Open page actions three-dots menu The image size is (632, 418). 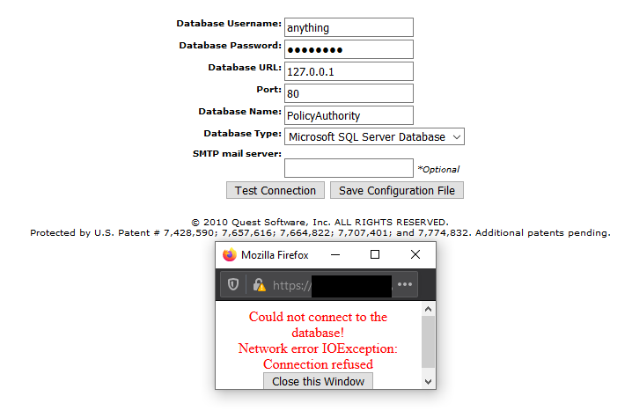[x=405, y=284]
